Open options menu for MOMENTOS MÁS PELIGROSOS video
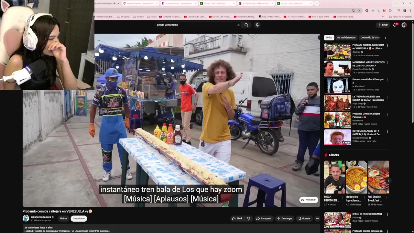414x233 pixels. coord(388,63)
